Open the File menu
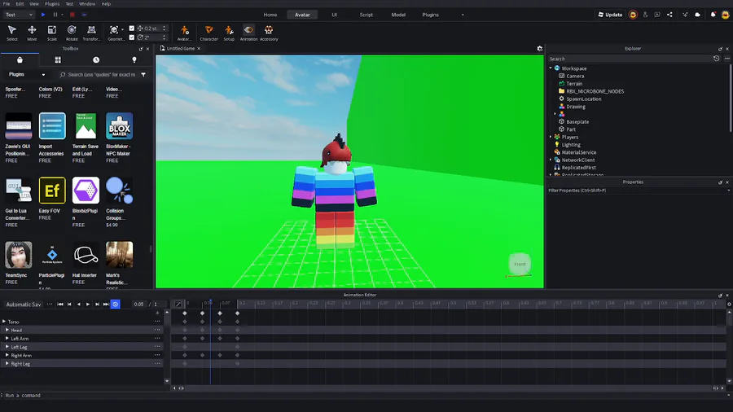This screenshot has height=412, width=733. [7, 4]
